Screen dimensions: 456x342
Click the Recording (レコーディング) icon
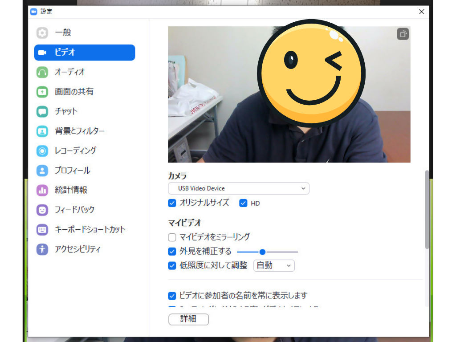coord(42,151)
